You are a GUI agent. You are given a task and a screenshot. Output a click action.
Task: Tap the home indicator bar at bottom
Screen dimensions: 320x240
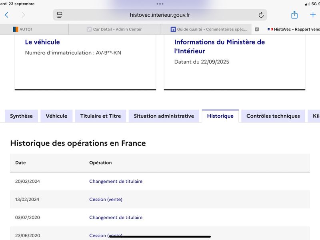(x=160, y=237)
